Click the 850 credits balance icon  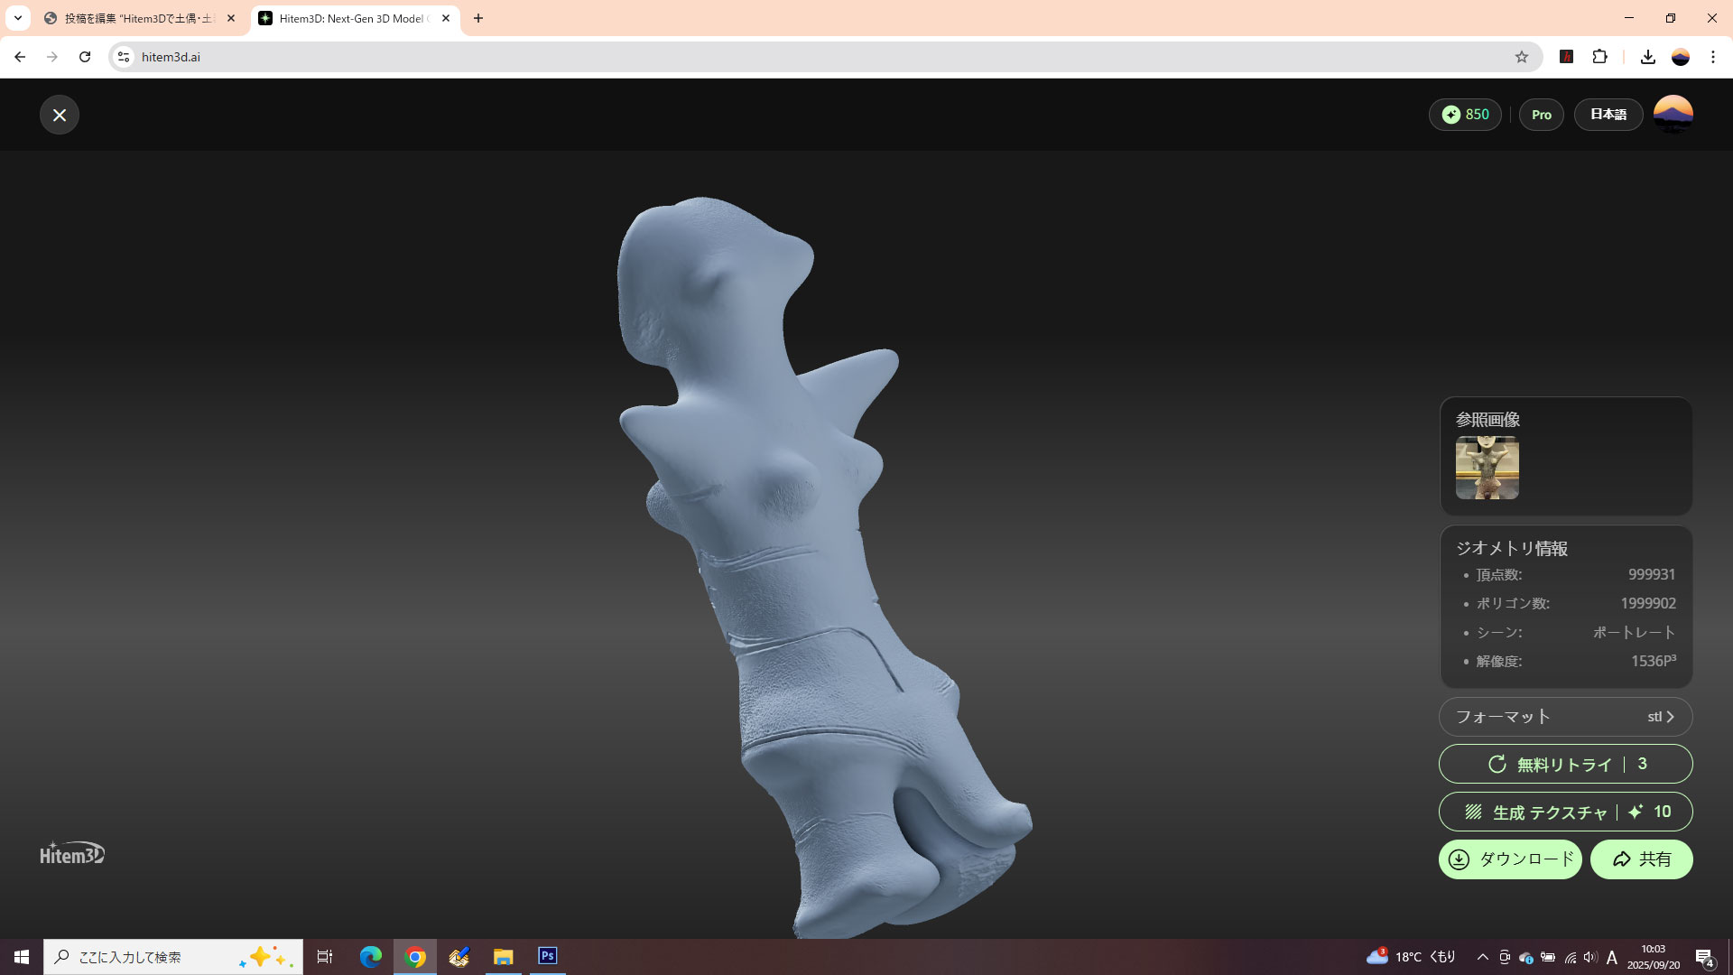click(1451, 115)
